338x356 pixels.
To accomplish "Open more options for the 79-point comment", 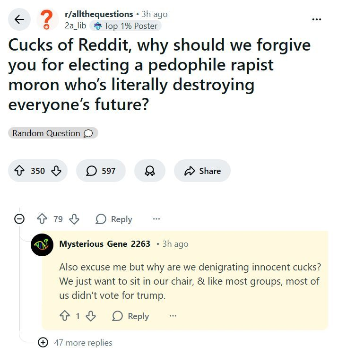I will point(156,219).
